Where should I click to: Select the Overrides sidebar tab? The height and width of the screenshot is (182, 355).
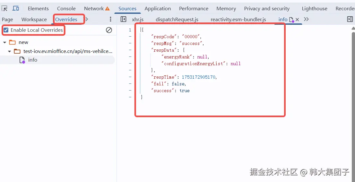click(66, 20)
